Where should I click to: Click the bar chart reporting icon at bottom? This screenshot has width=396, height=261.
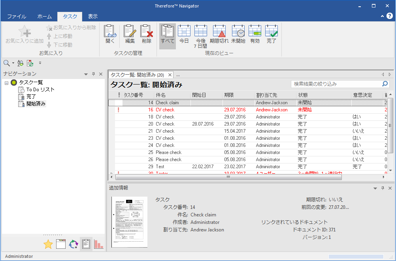click(x=98, y=244)
